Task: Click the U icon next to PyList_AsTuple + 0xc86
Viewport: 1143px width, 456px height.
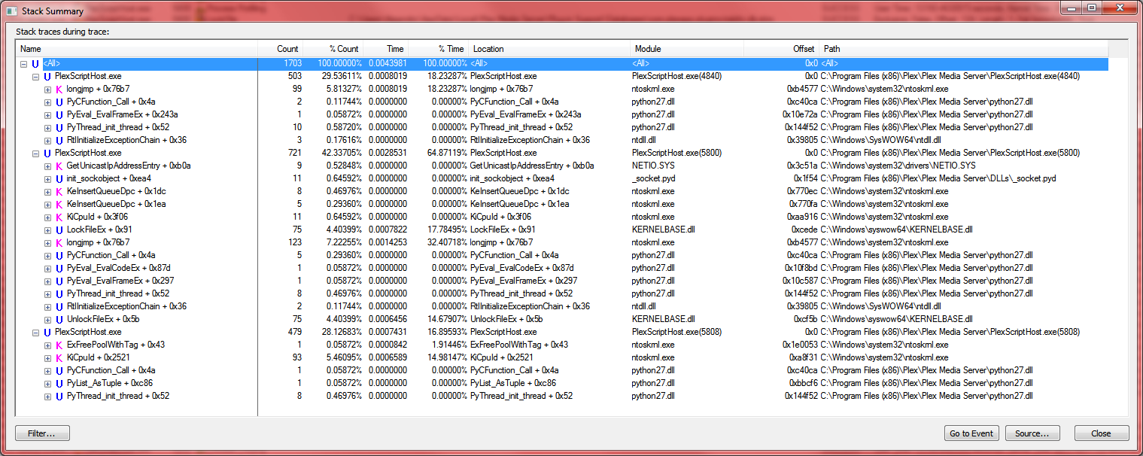Action: 59,383
